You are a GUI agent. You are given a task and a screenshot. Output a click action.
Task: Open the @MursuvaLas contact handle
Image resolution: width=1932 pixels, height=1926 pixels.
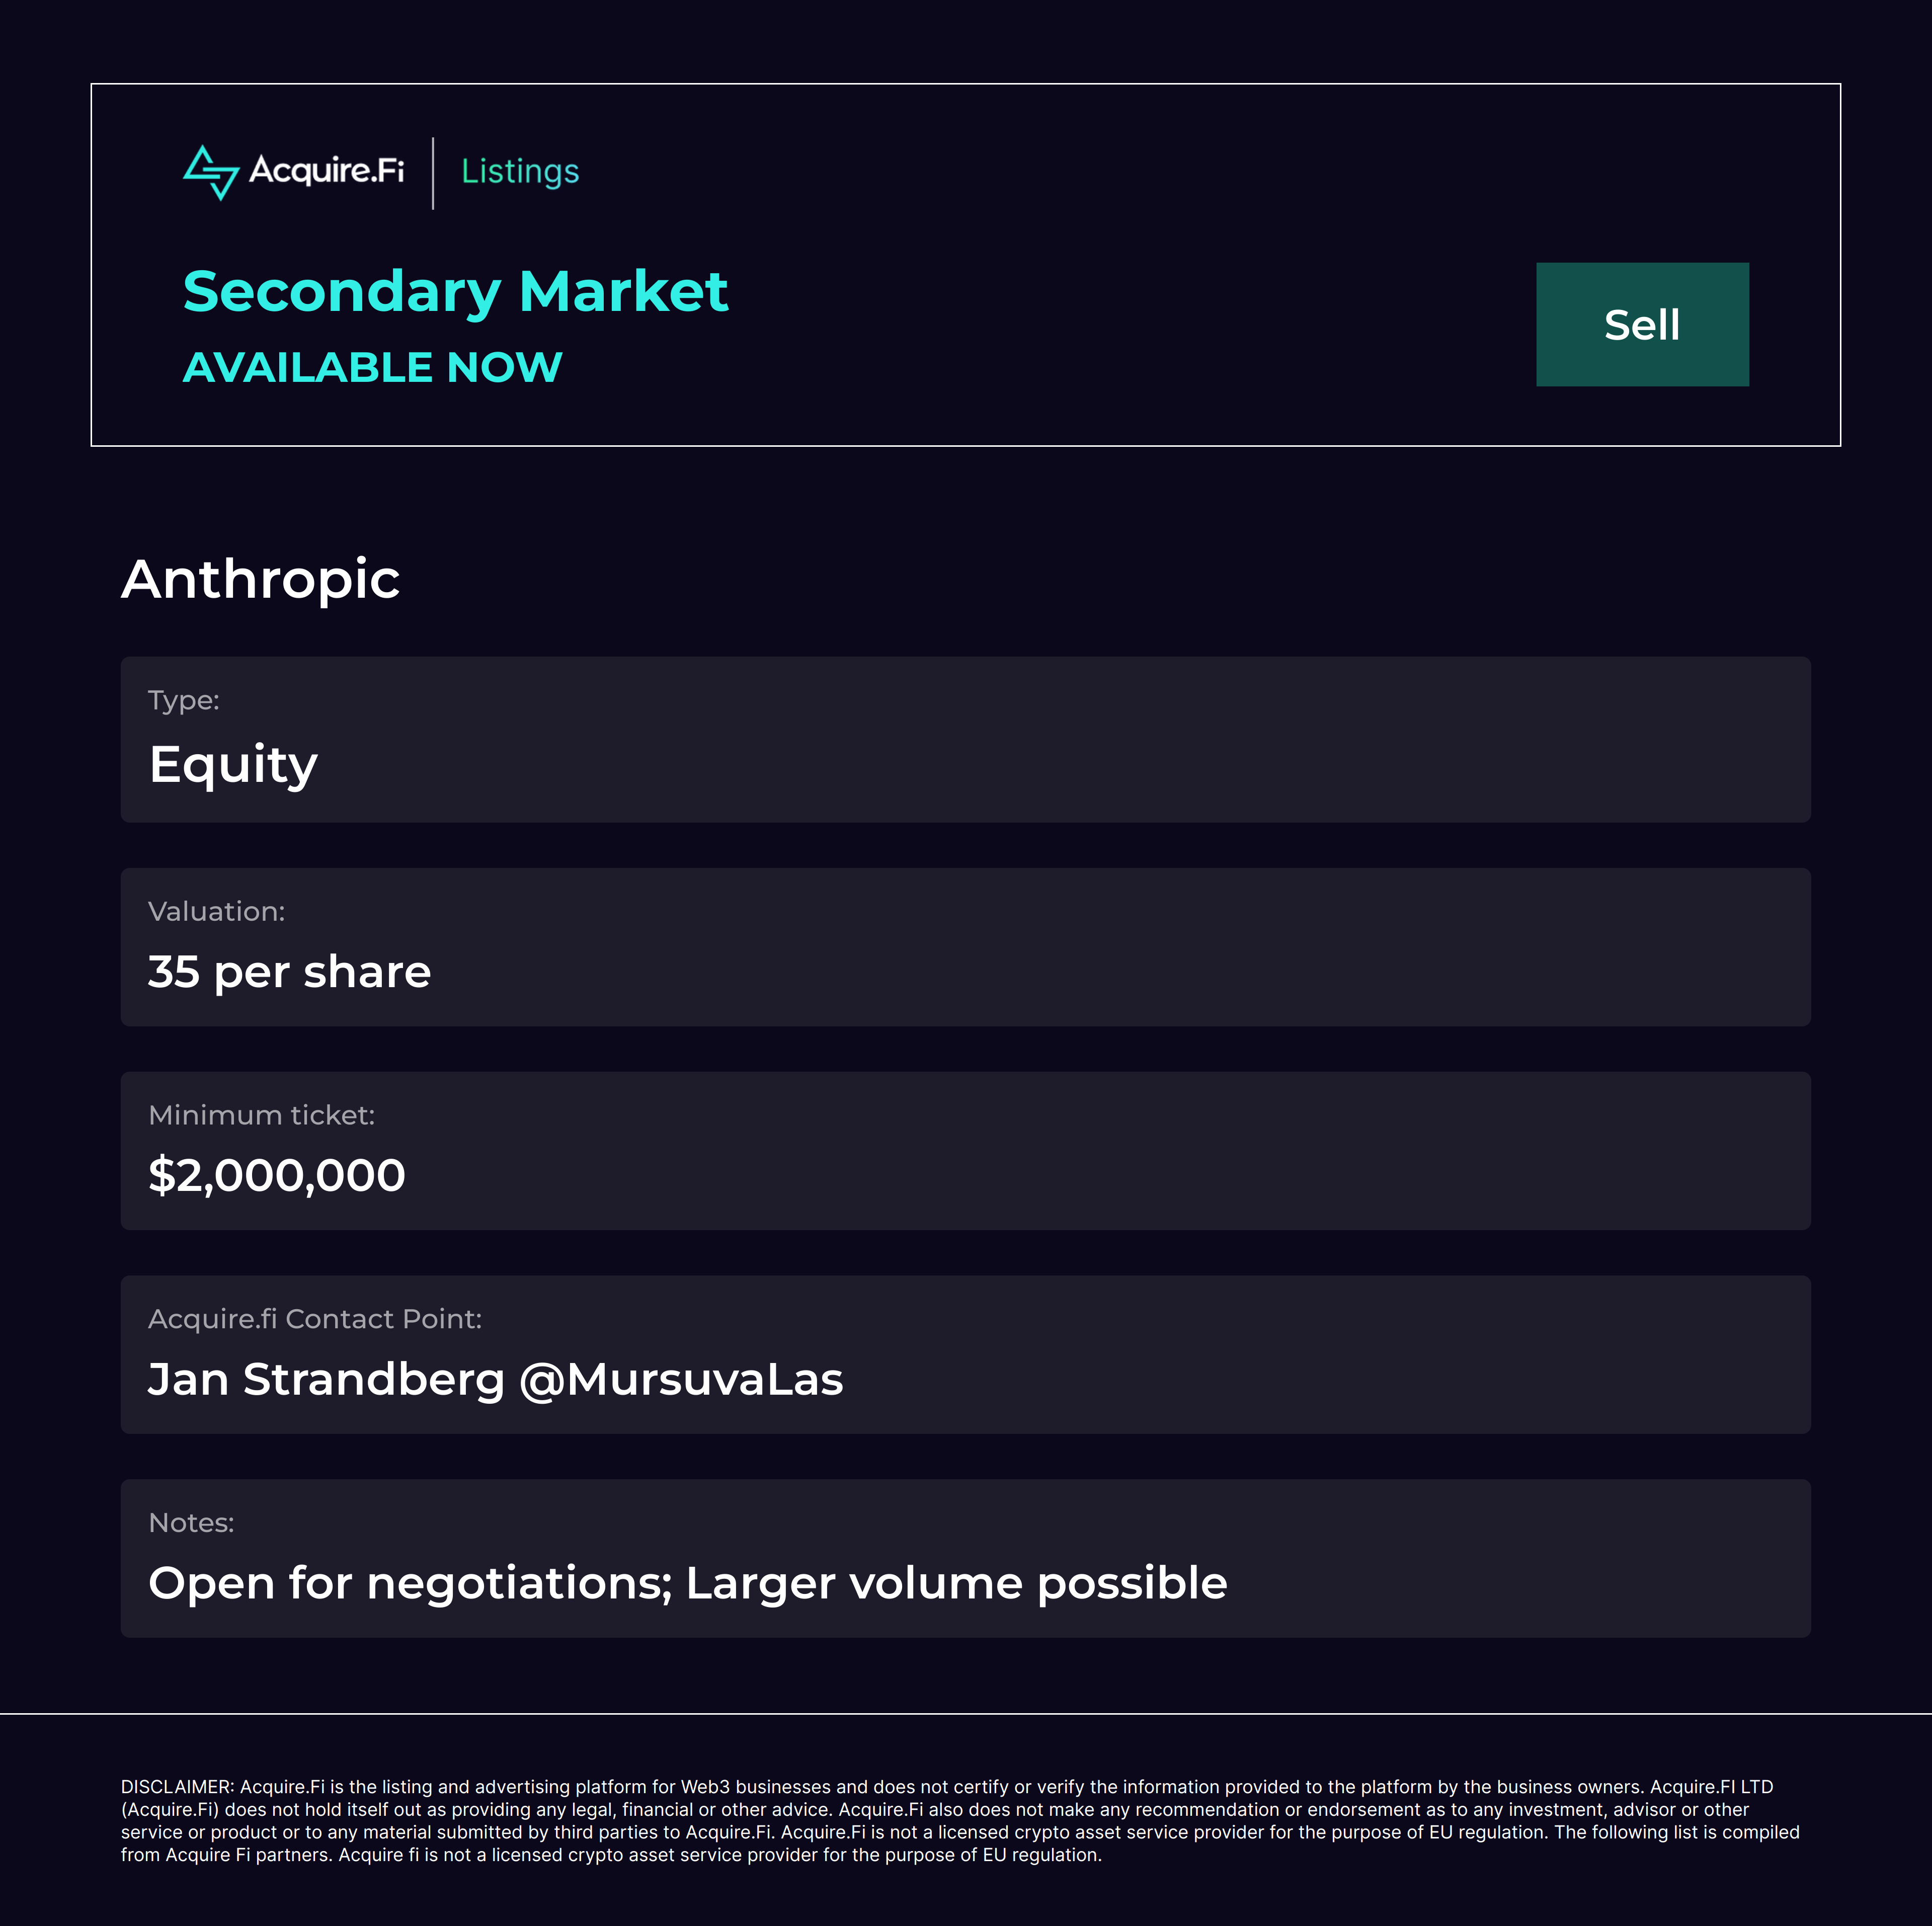coord(681,1380)
